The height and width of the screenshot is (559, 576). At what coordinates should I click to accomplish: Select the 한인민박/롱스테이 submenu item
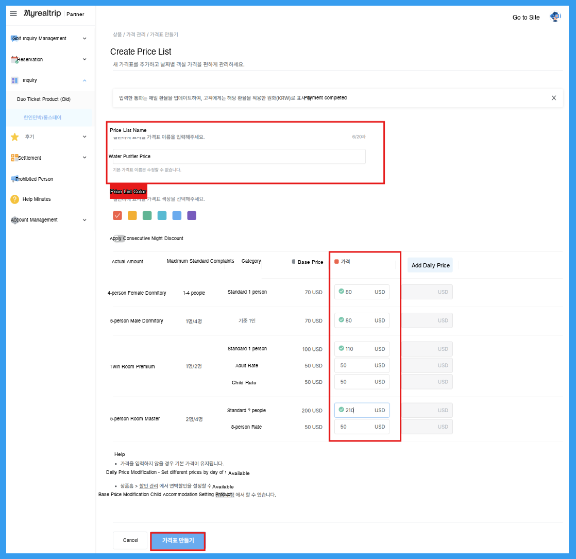click(43, 117)
